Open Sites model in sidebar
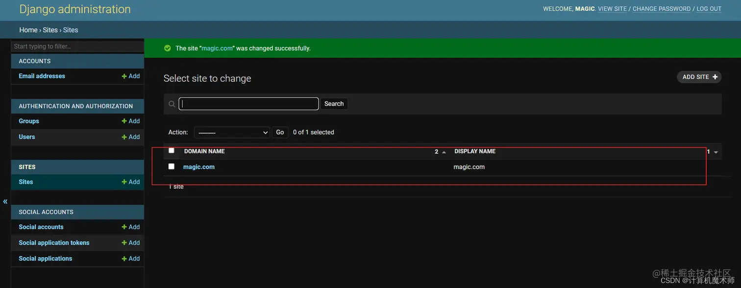The height and width of the screenshot is (288, 741). (26, 182)
